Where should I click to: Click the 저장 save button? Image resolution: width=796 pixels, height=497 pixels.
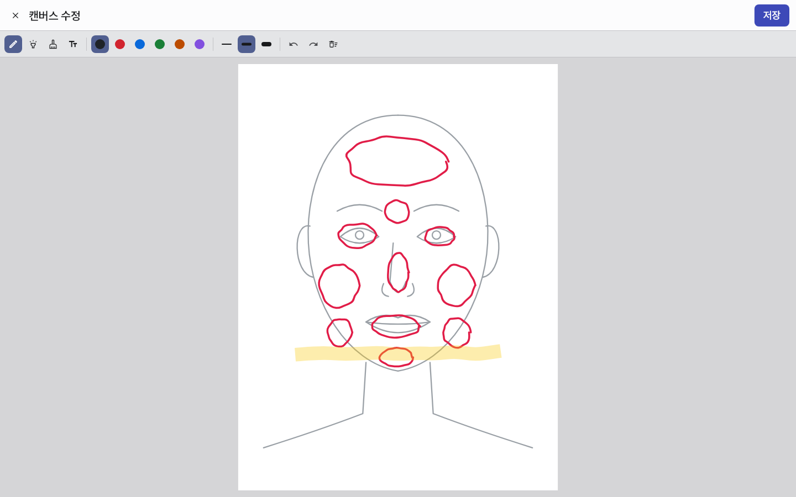pos(772,15)
